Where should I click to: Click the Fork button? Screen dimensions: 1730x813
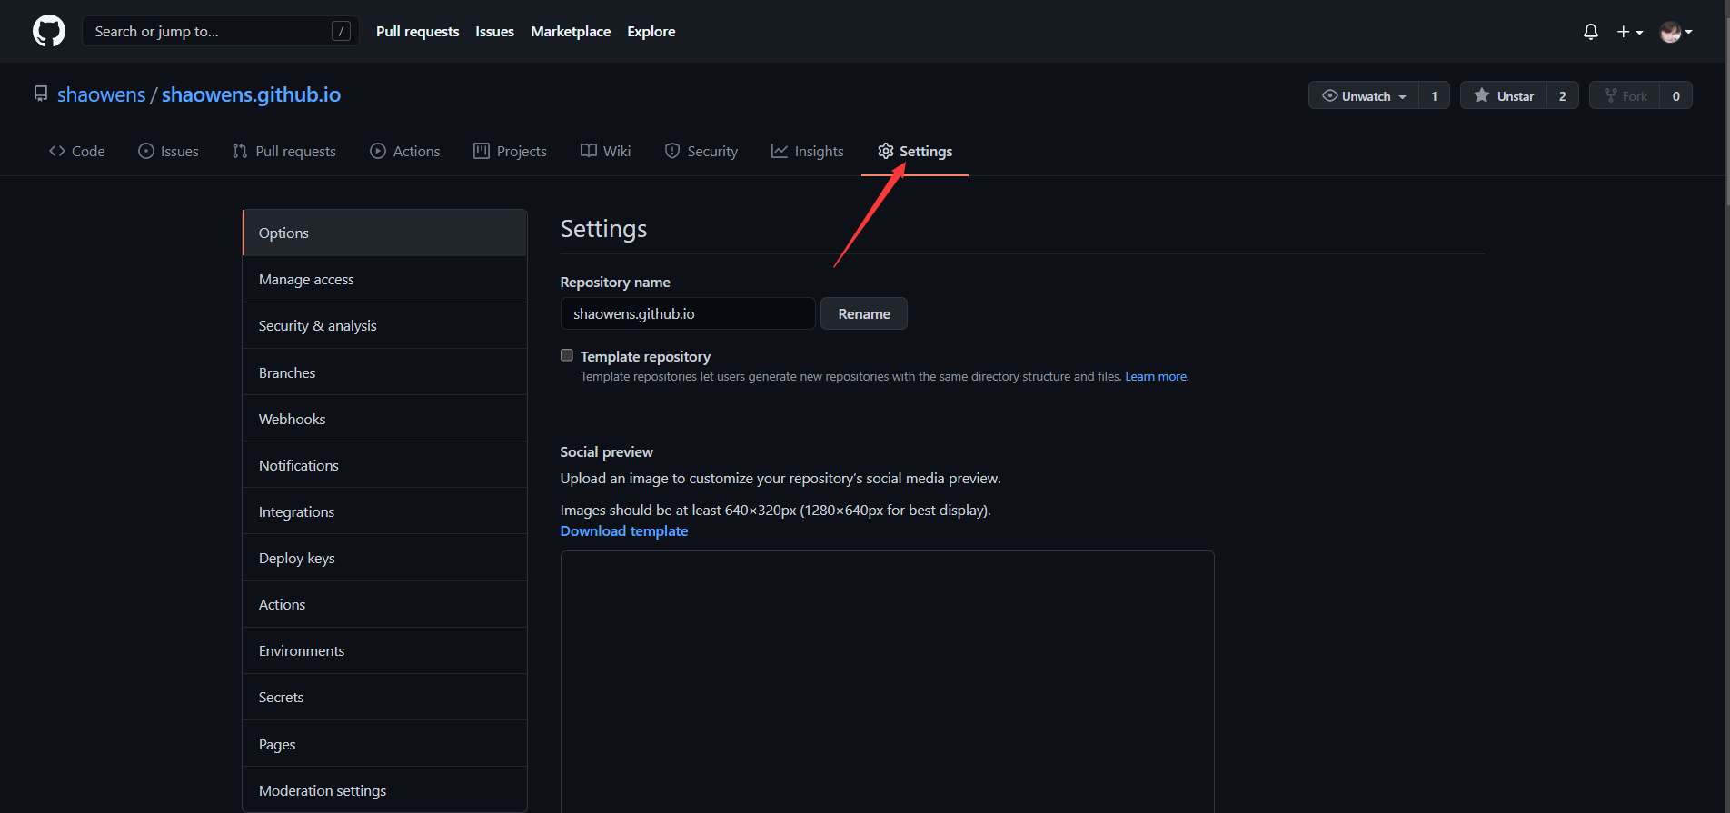pos(1625,95)
